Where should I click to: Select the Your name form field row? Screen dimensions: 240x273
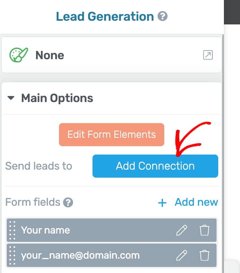click(x=112, y=230)
